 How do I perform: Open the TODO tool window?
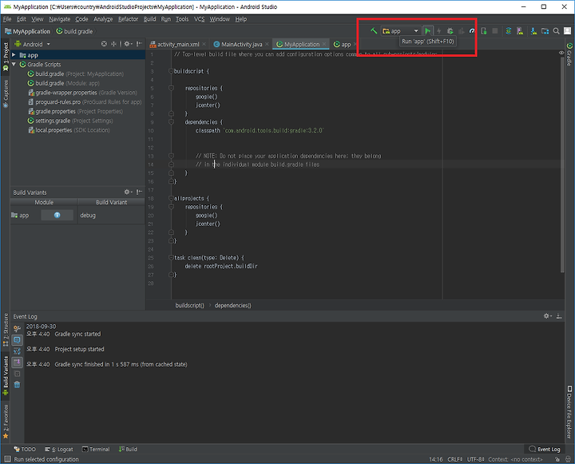(25, 449)
